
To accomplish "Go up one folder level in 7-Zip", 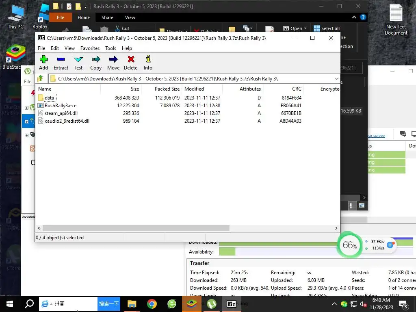I will click(40, 78).
